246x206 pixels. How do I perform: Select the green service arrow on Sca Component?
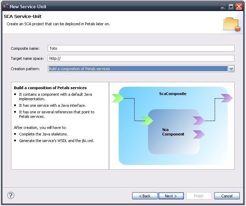tap(147, 121)
